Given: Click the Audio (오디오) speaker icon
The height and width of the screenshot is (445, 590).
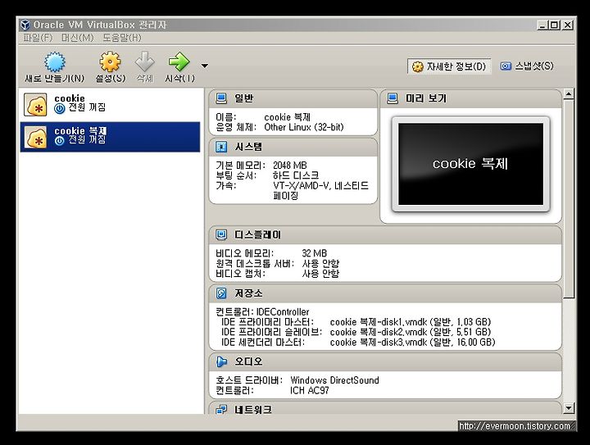Looking at the screenshot, I should [221, 361].
